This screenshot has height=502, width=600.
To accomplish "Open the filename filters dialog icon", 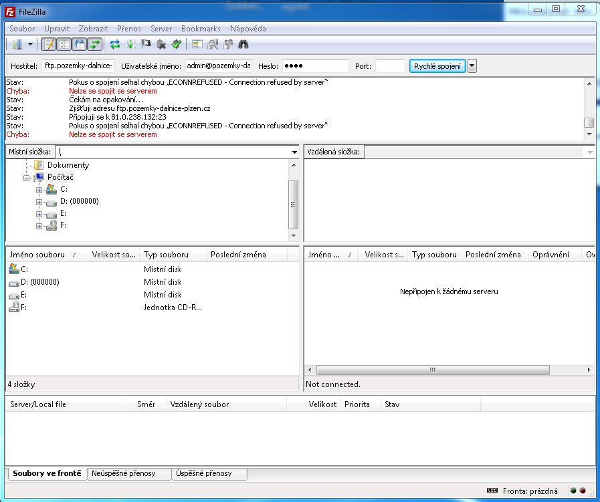I will pos(197,44).
